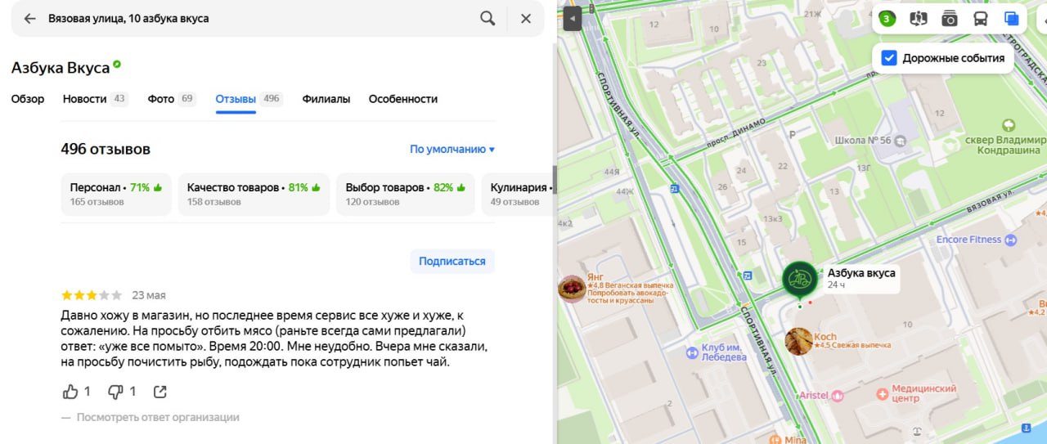The height and width of the screenshot is (444, 1047).
Task: Click the Koch bakery map thumbnail
Action: coord(798,341)
